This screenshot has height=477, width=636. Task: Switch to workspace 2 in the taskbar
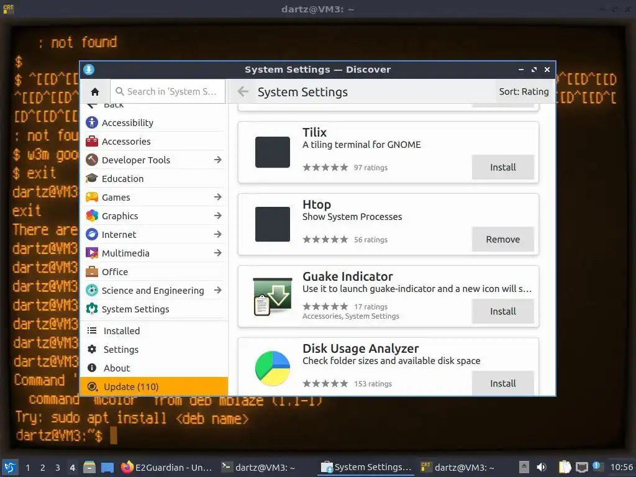(42, 468)
